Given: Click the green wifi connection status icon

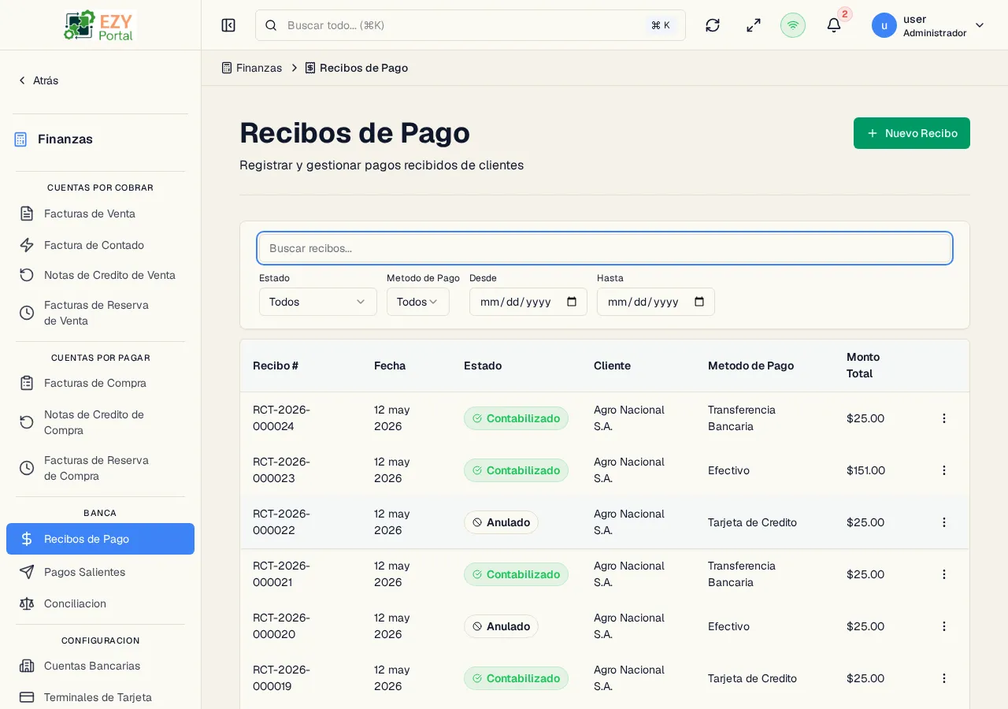Looking at the screenshot, I should pos(793,25).
